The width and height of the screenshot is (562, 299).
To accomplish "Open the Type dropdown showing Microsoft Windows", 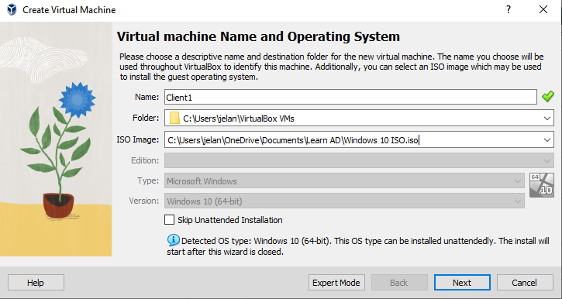I will click(x=344, y=181).
